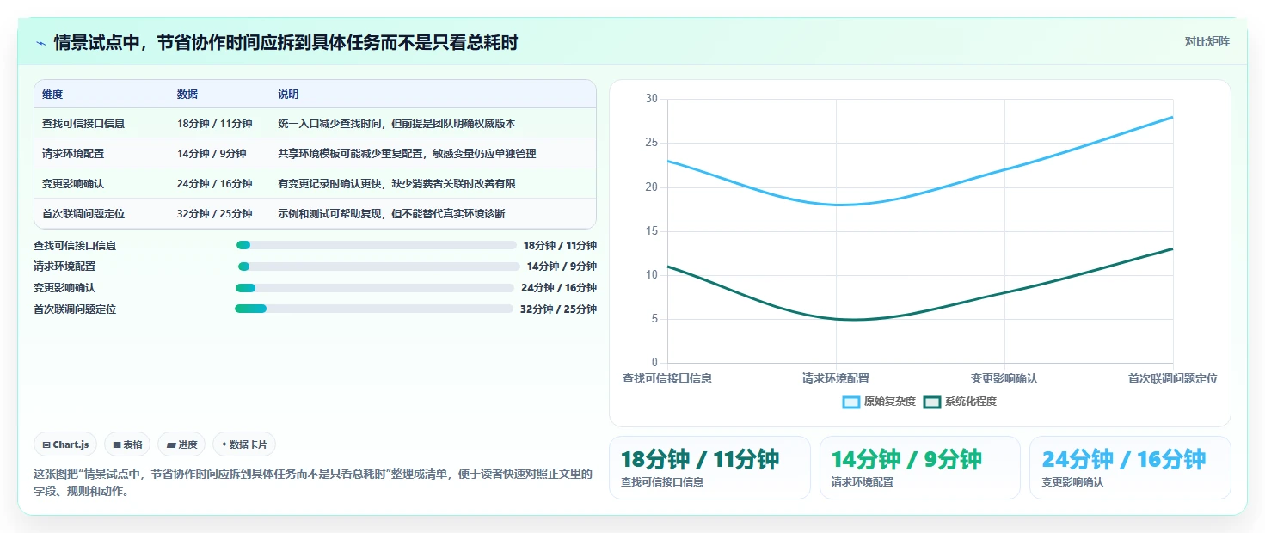Click the 原始复杂度 light blue legend swatch
Image resolution: width=1265 pixels, height=533 pixels.
point(851,402)
